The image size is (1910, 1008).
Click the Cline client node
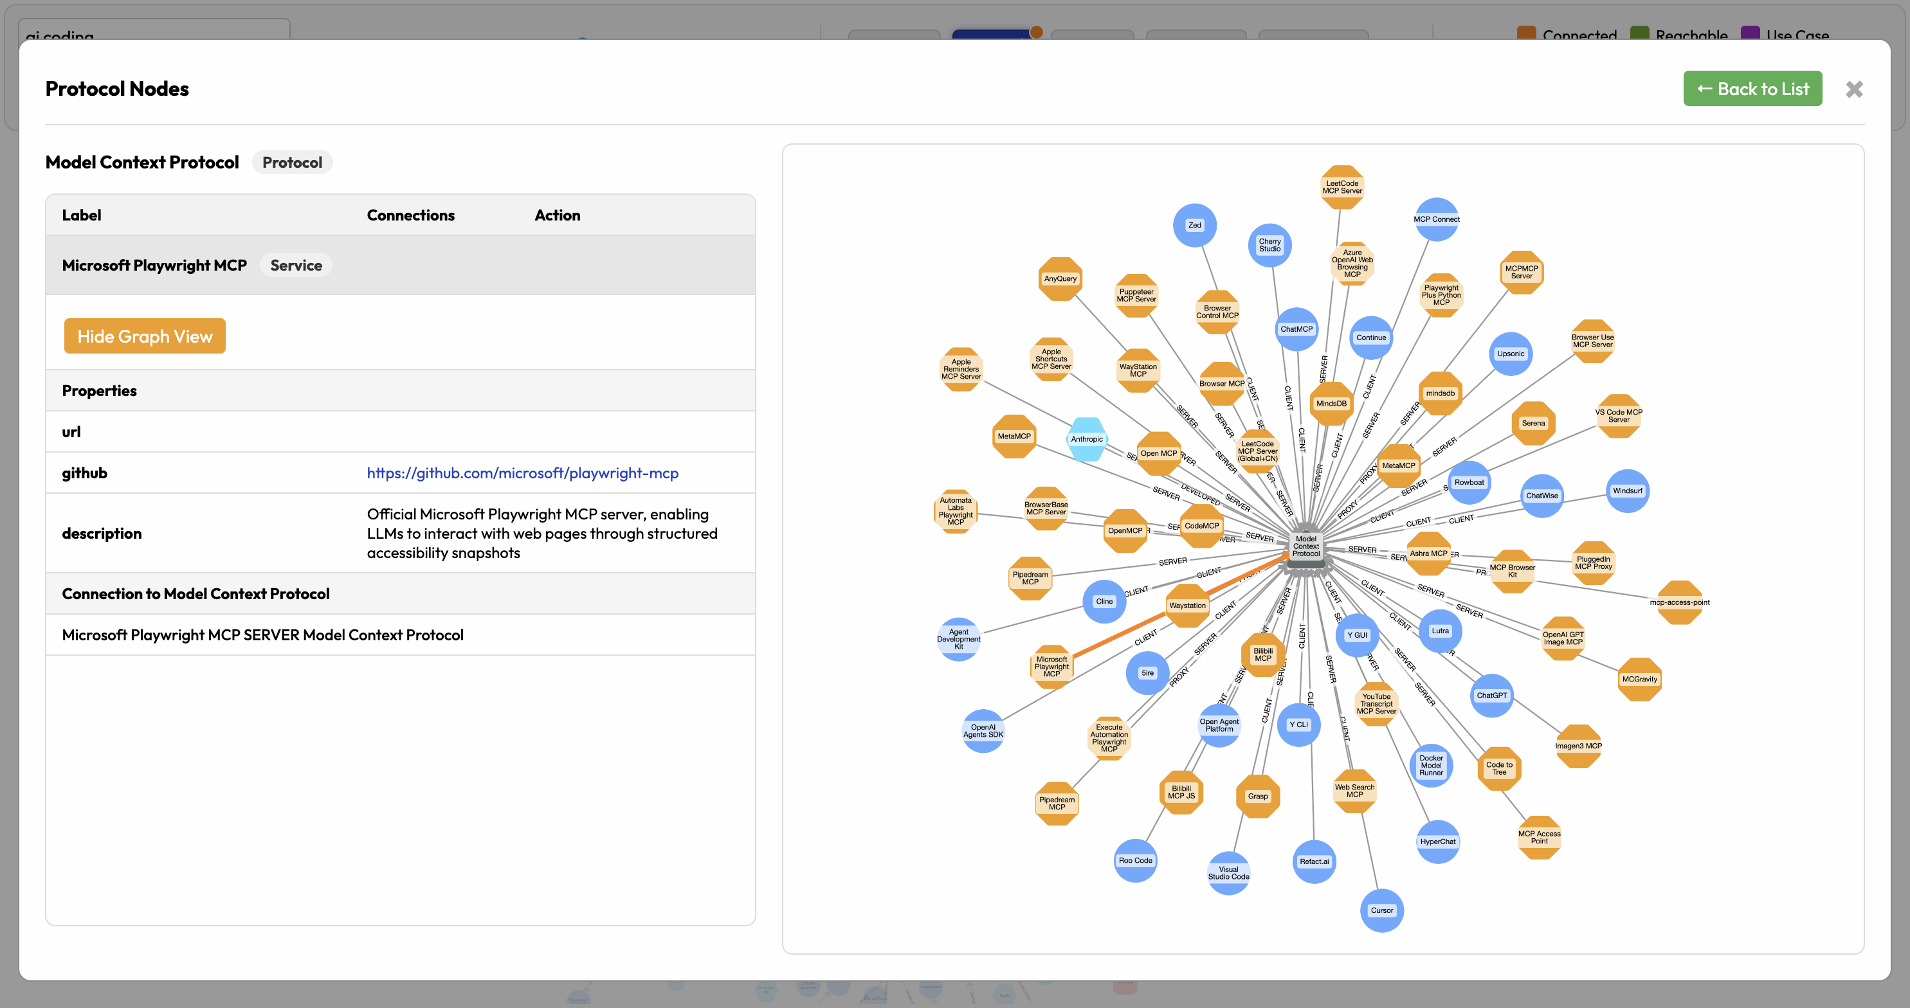[x=1104, y=602]
